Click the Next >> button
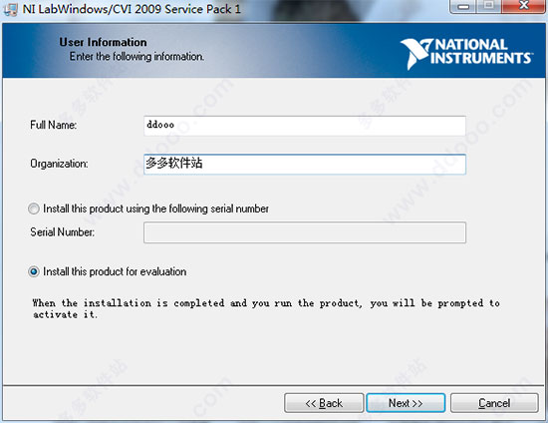548x423 pixels. tap(406, 403)
